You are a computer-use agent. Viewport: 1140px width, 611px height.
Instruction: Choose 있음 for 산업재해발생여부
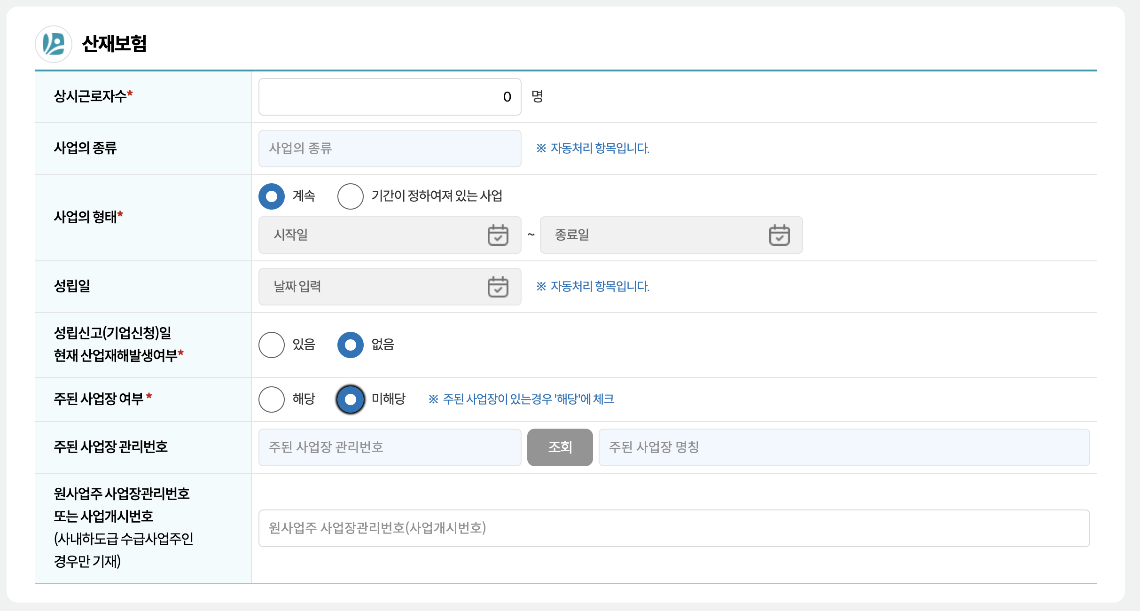point(272,345)
